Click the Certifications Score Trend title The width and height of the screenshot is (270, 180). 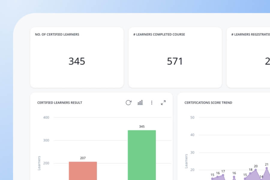tap(208, 103)
